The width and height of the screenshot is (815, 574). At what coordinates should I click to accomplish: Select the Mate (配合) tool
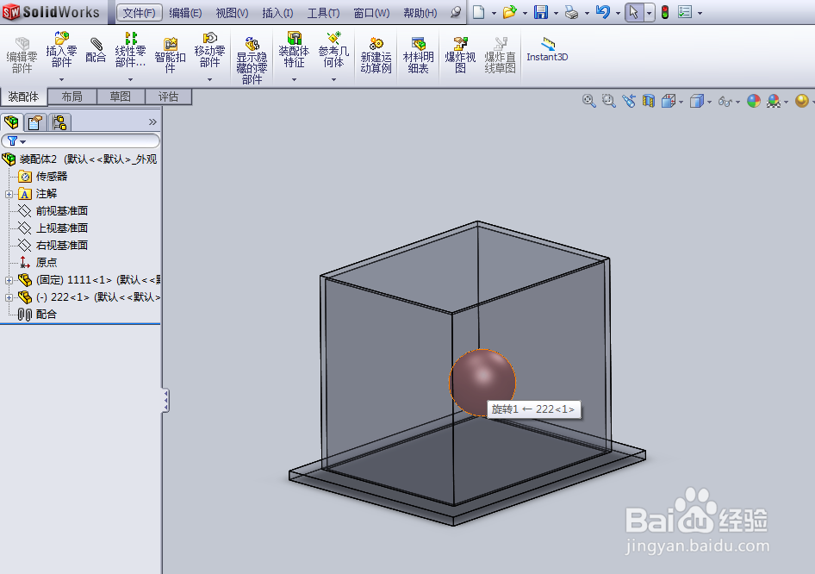(96, 51)
